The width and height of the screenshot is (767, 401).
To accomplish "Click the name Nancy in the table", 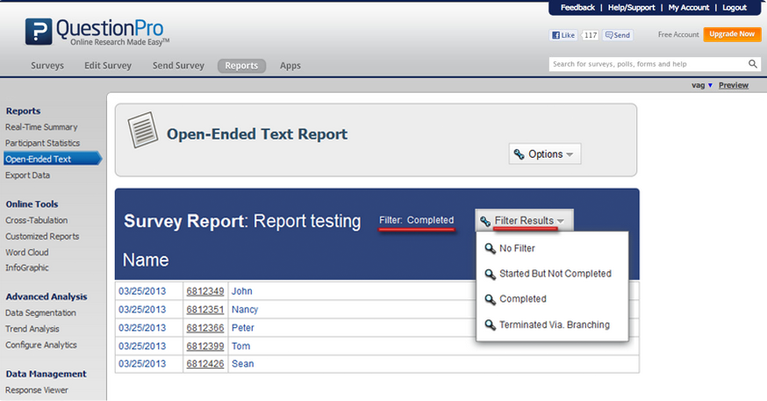I will pyautogui.click(x=245, y=310).
